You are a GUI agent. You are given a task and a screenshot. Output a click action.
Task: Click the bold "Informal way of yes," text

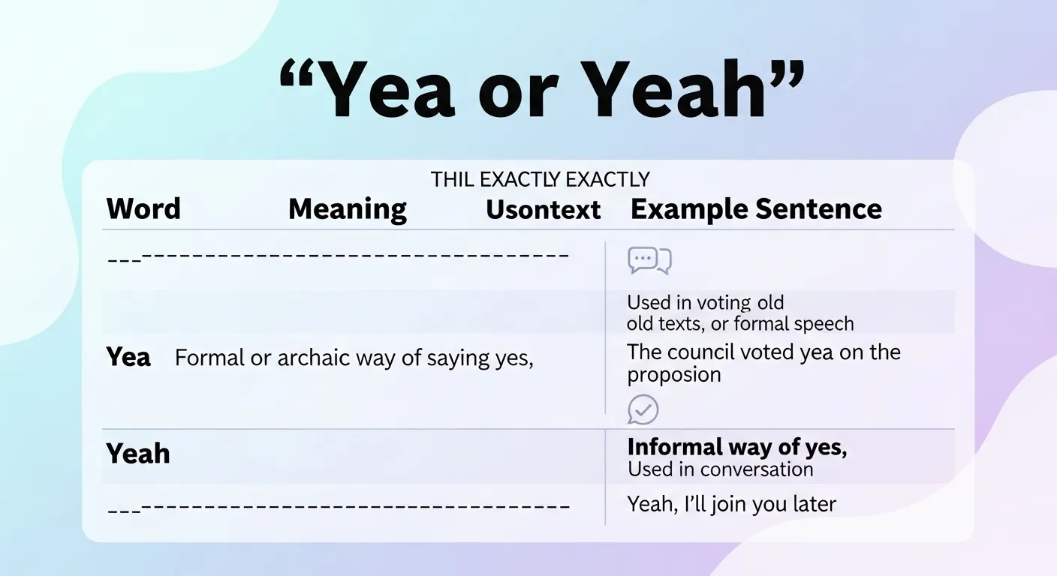coord(736,447)
